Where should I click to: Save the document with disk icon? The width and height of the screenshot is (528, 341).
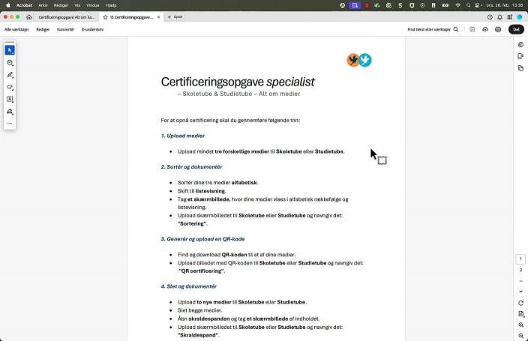(472, 29)
